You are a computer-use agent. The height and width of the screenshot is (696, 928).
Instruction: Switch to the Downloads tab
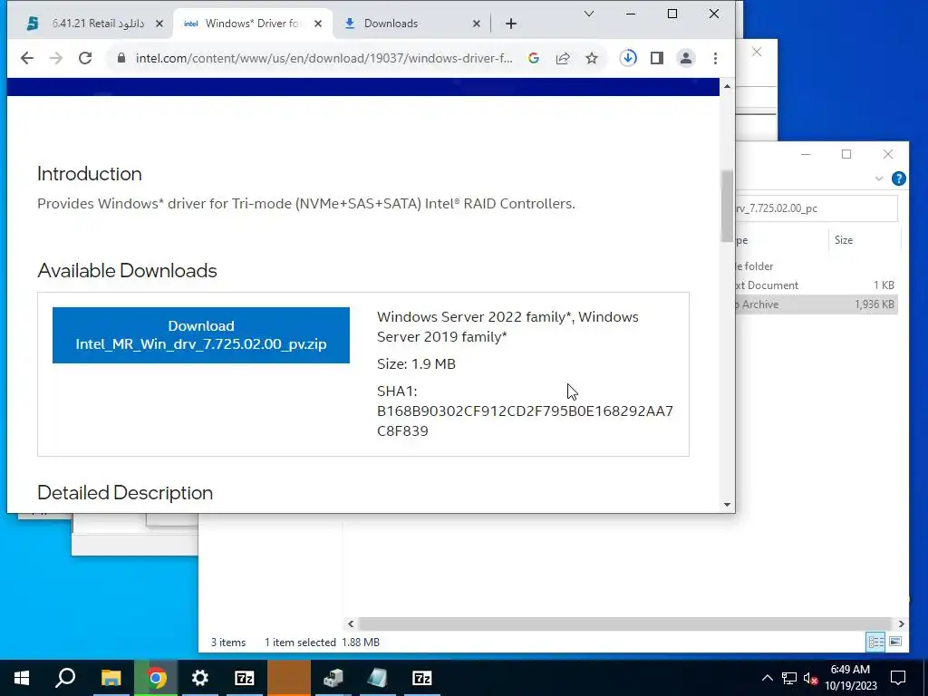[411, 24]
